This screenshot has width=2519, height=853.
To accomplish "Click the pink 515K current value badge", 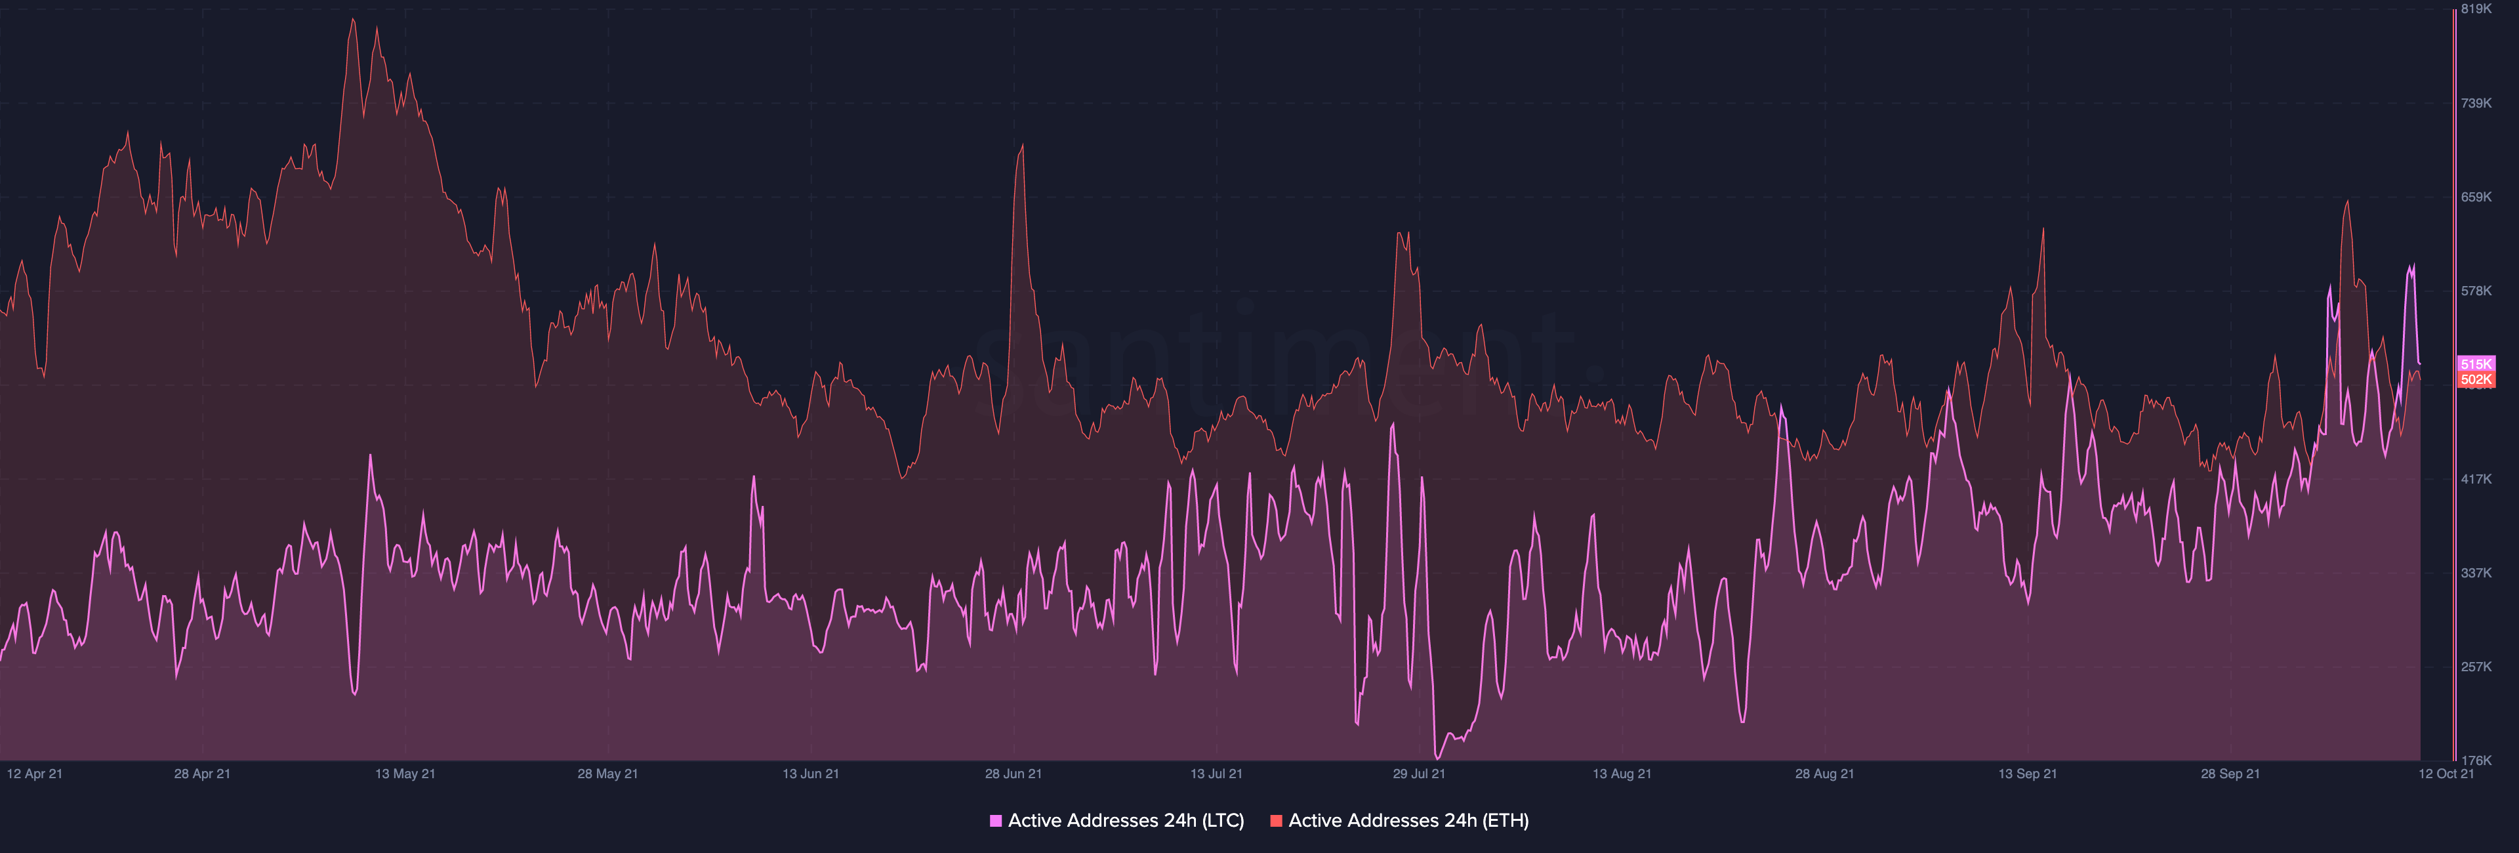I will pos(2476,364).
